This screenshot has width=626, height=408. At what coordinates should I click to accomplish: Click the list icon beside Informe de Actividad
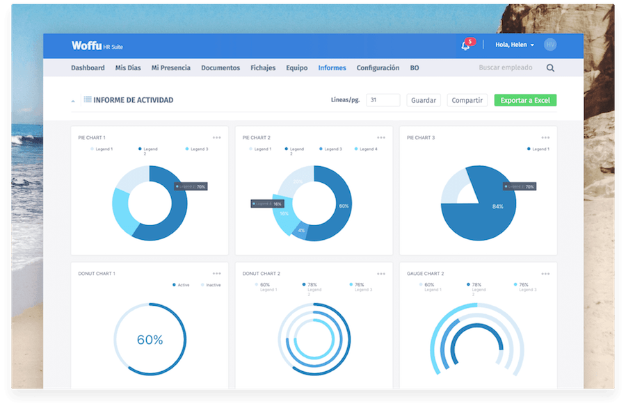[88, 99]
